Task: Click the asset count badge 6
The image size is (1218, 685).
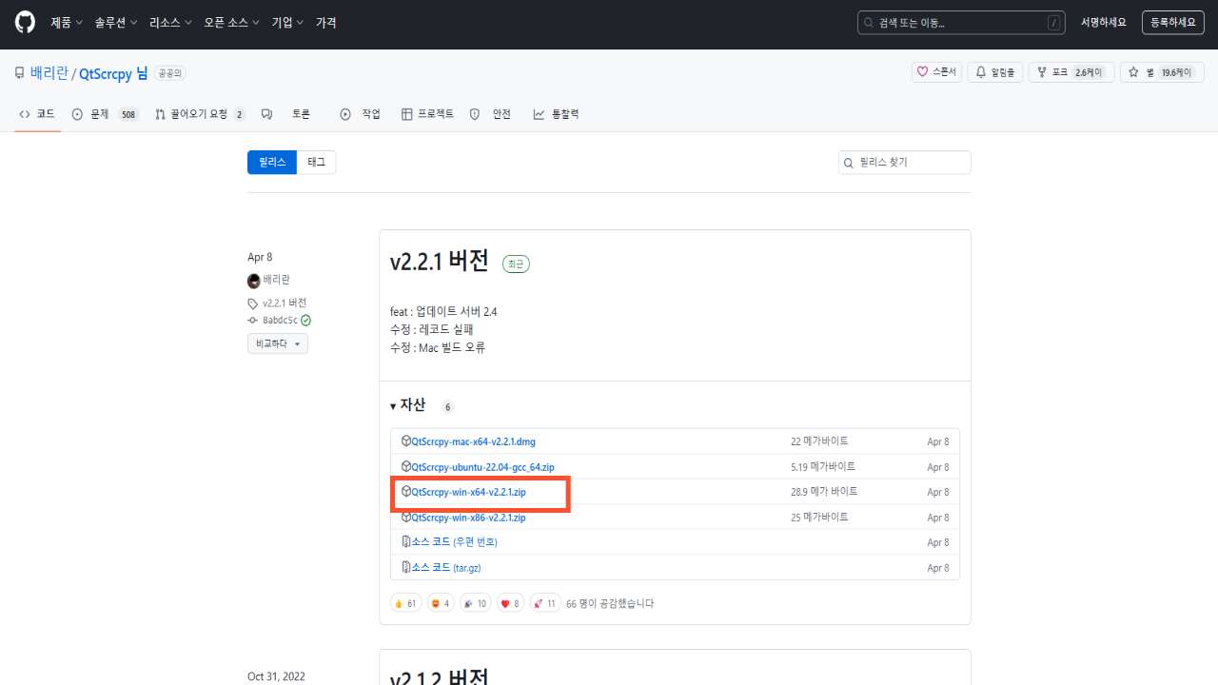Action: pyautogui.click(x=447, y=407)
